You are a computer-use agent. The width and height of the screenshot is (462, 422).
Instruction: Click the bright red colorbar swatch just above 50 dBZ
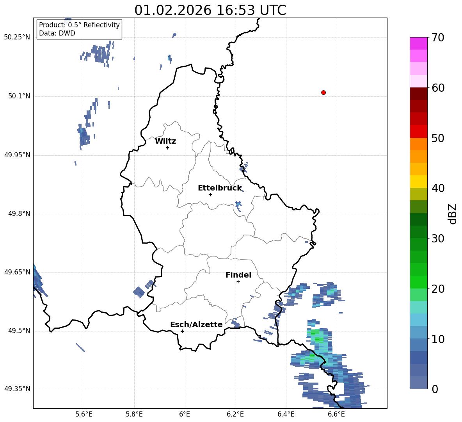click(418, 132)
